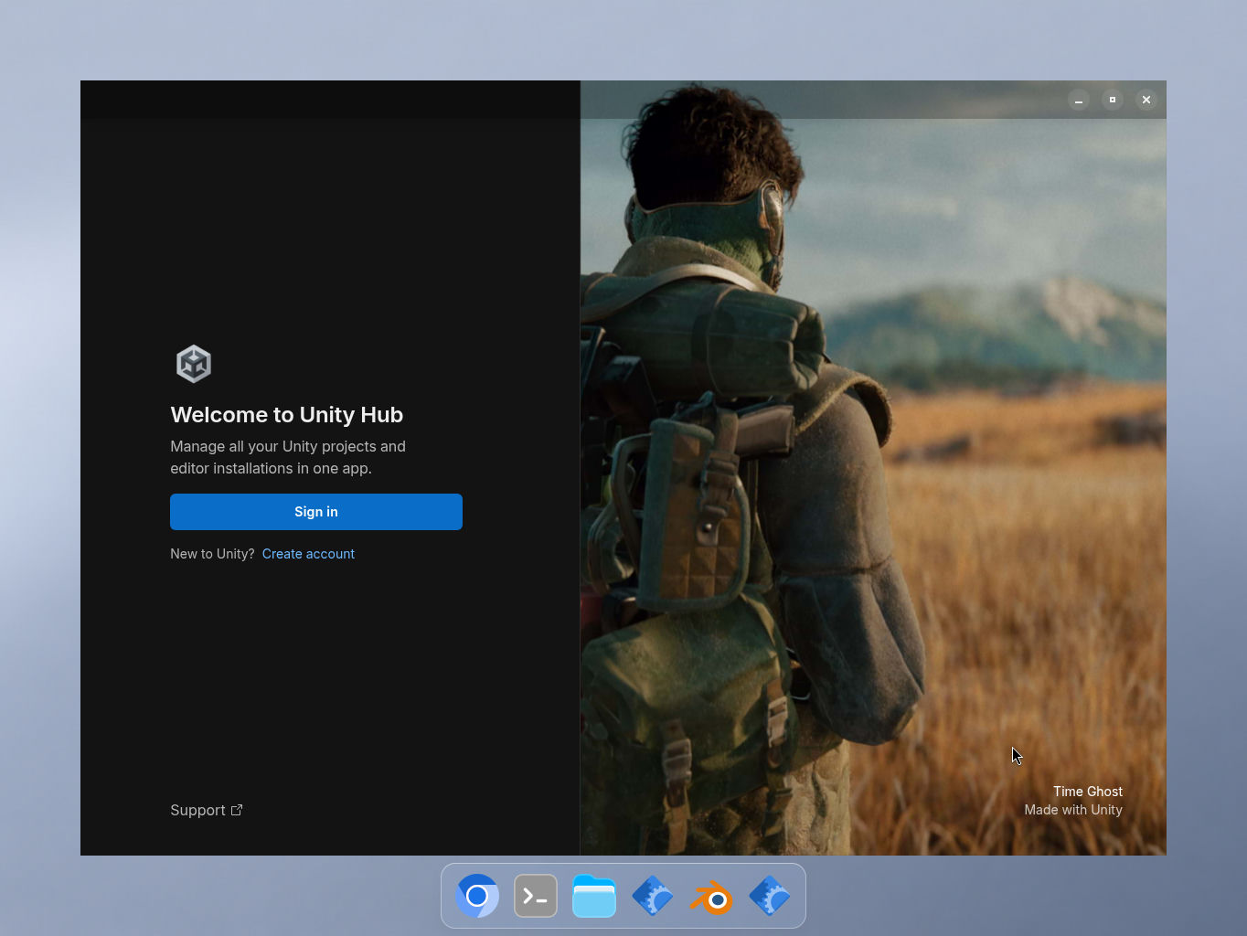Maximize the Unity Hub window

(x=1113, y=100)
